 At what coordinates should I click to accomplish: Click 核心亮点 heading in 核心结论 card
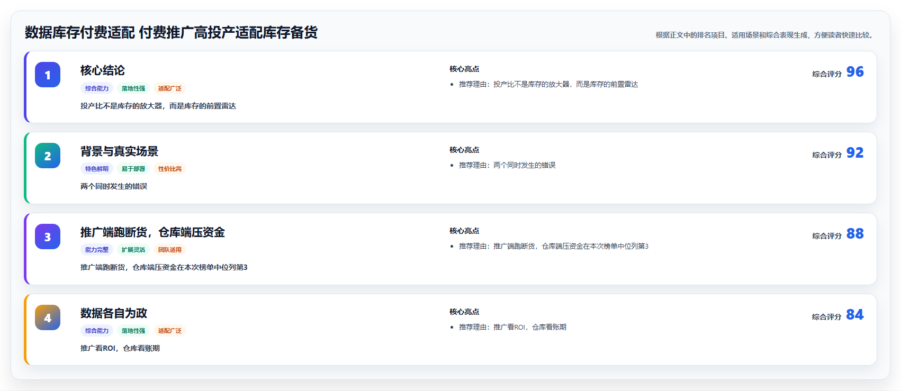pyautogui.click(x=464, y=69)
